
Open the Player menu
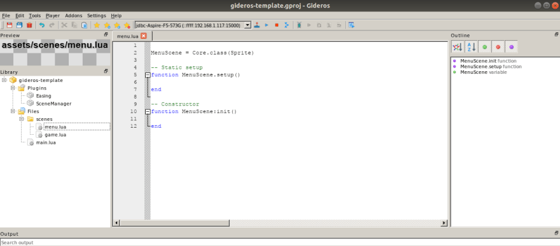point(52,16)
